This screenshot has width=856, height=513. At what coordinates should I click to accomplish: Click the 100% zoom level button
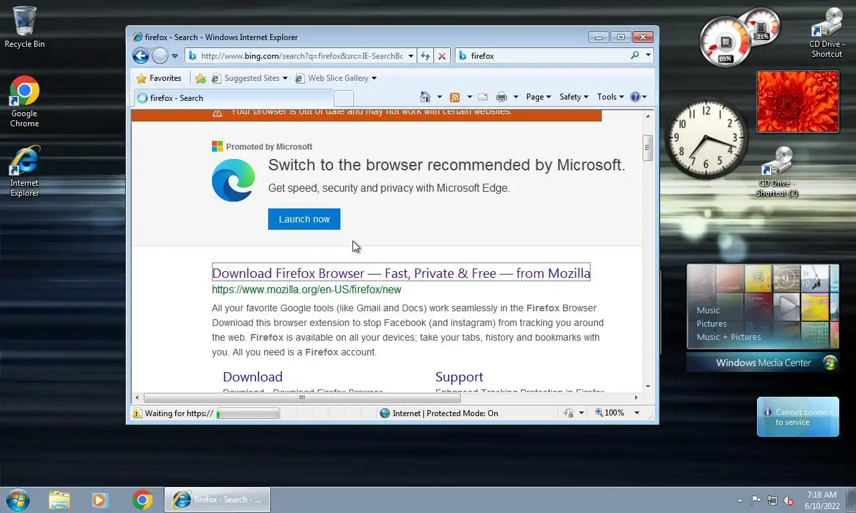tap(609, 413)
